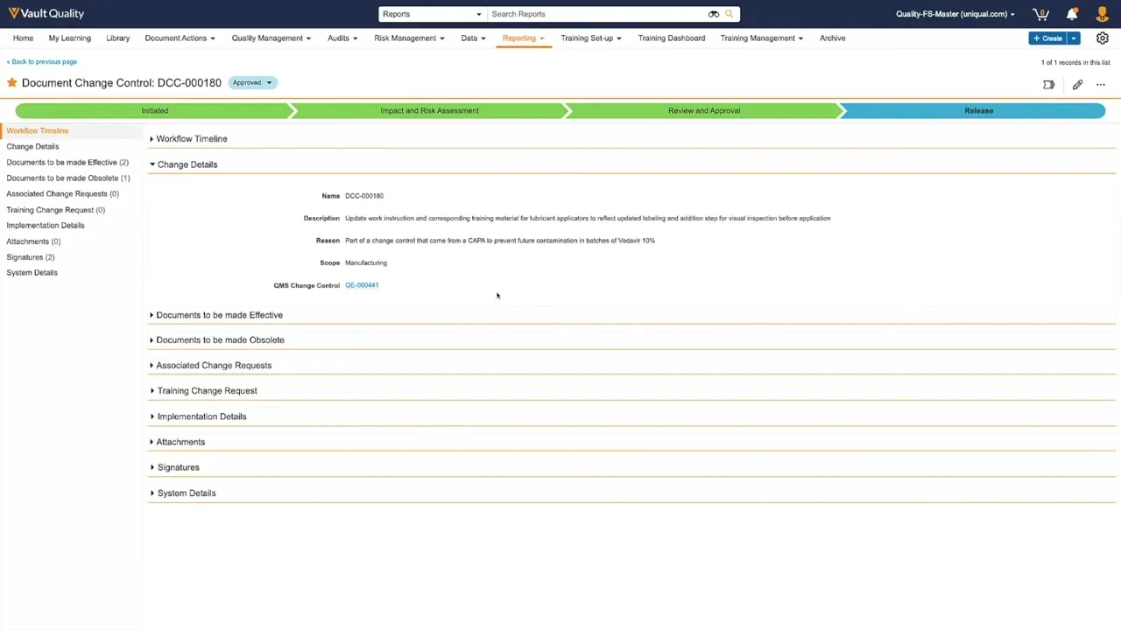Toggle the favorite star for DCC-000180
The height and width of the screenshot is (630, 1121).
pyautogui.click(x=12, y=82)
